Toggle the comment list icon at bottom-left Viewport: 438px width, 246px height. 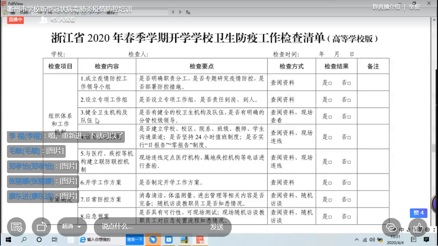[16, 227]
